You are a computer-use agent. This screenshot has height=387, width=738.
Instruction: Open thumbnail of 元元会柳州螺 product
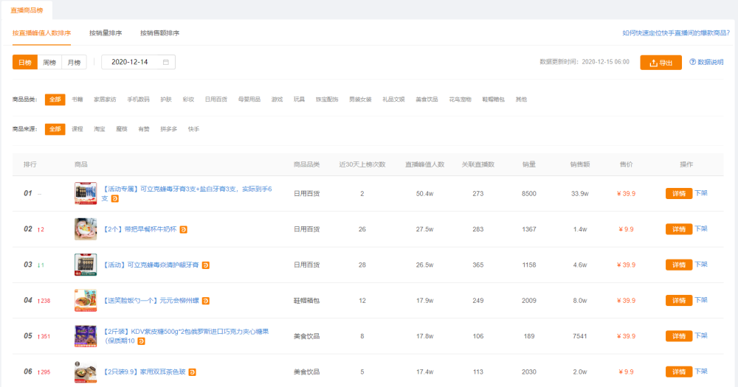(x=86, y=301)
